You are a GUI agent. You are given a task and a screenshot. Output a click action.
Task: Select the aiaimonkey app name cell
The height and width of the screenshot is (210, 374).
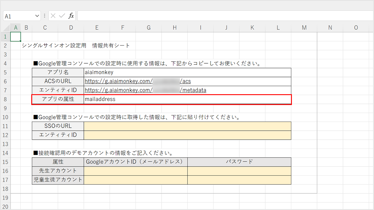tap(187, 72)
